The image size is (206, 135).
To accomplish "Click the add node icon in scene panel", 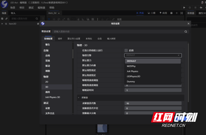I will (2, 19).
